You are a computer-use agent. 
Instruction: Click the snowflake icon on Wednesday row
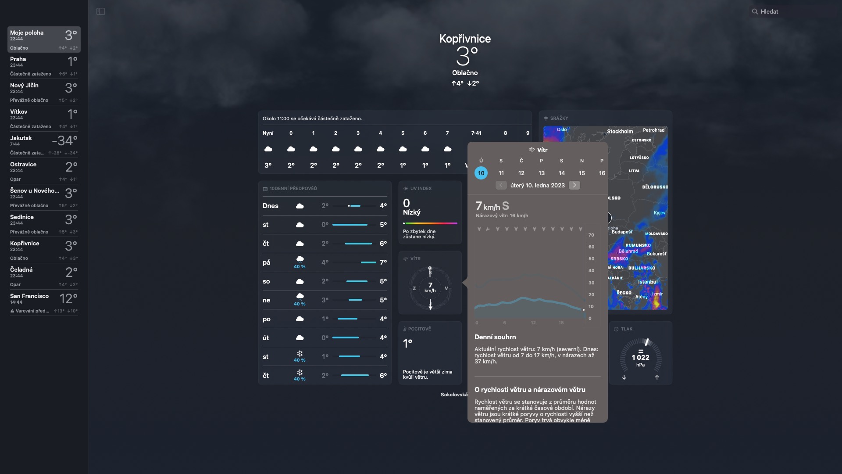[x=300, y=354]
